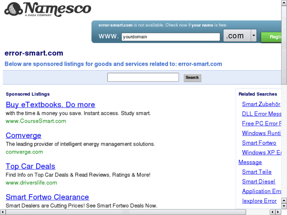Select related search Smart Teile
The image size is (287, 215).
pos(257,172)
